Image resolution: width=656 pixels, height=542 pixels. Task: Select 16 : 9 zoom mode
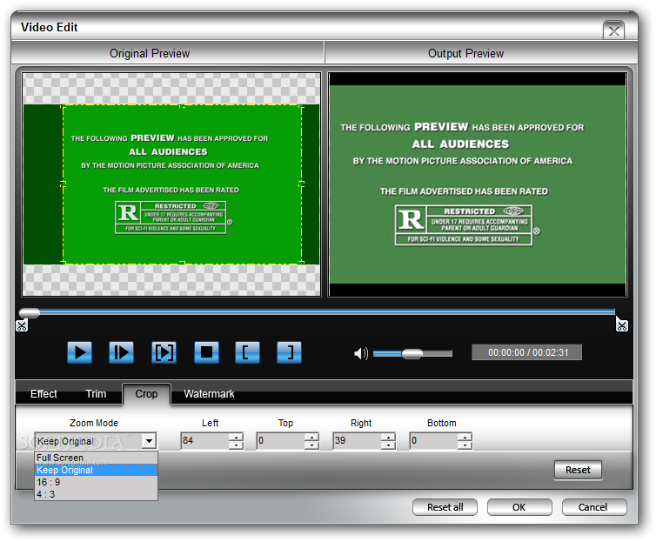tap(96, 482)
